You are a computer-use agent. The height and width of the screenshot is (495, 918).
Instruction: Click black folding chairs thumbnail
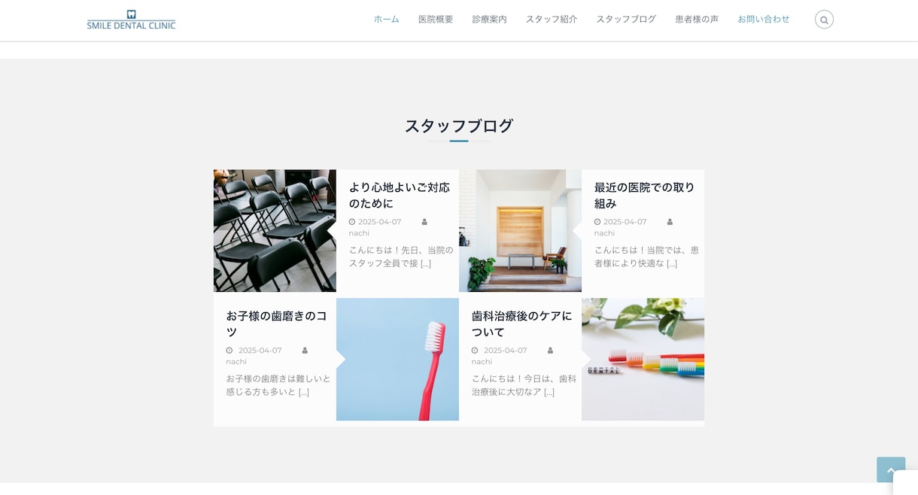point(275,231)
